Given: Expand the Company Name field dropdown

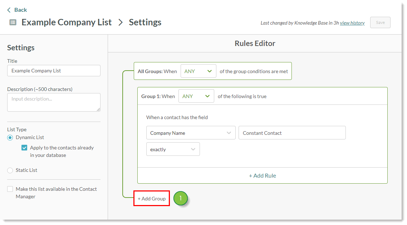Looking at the screenshot, I should click(191, 133).
